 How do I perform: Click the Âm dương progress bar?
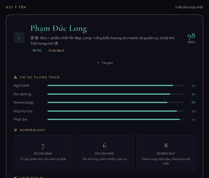pos(116,94)
